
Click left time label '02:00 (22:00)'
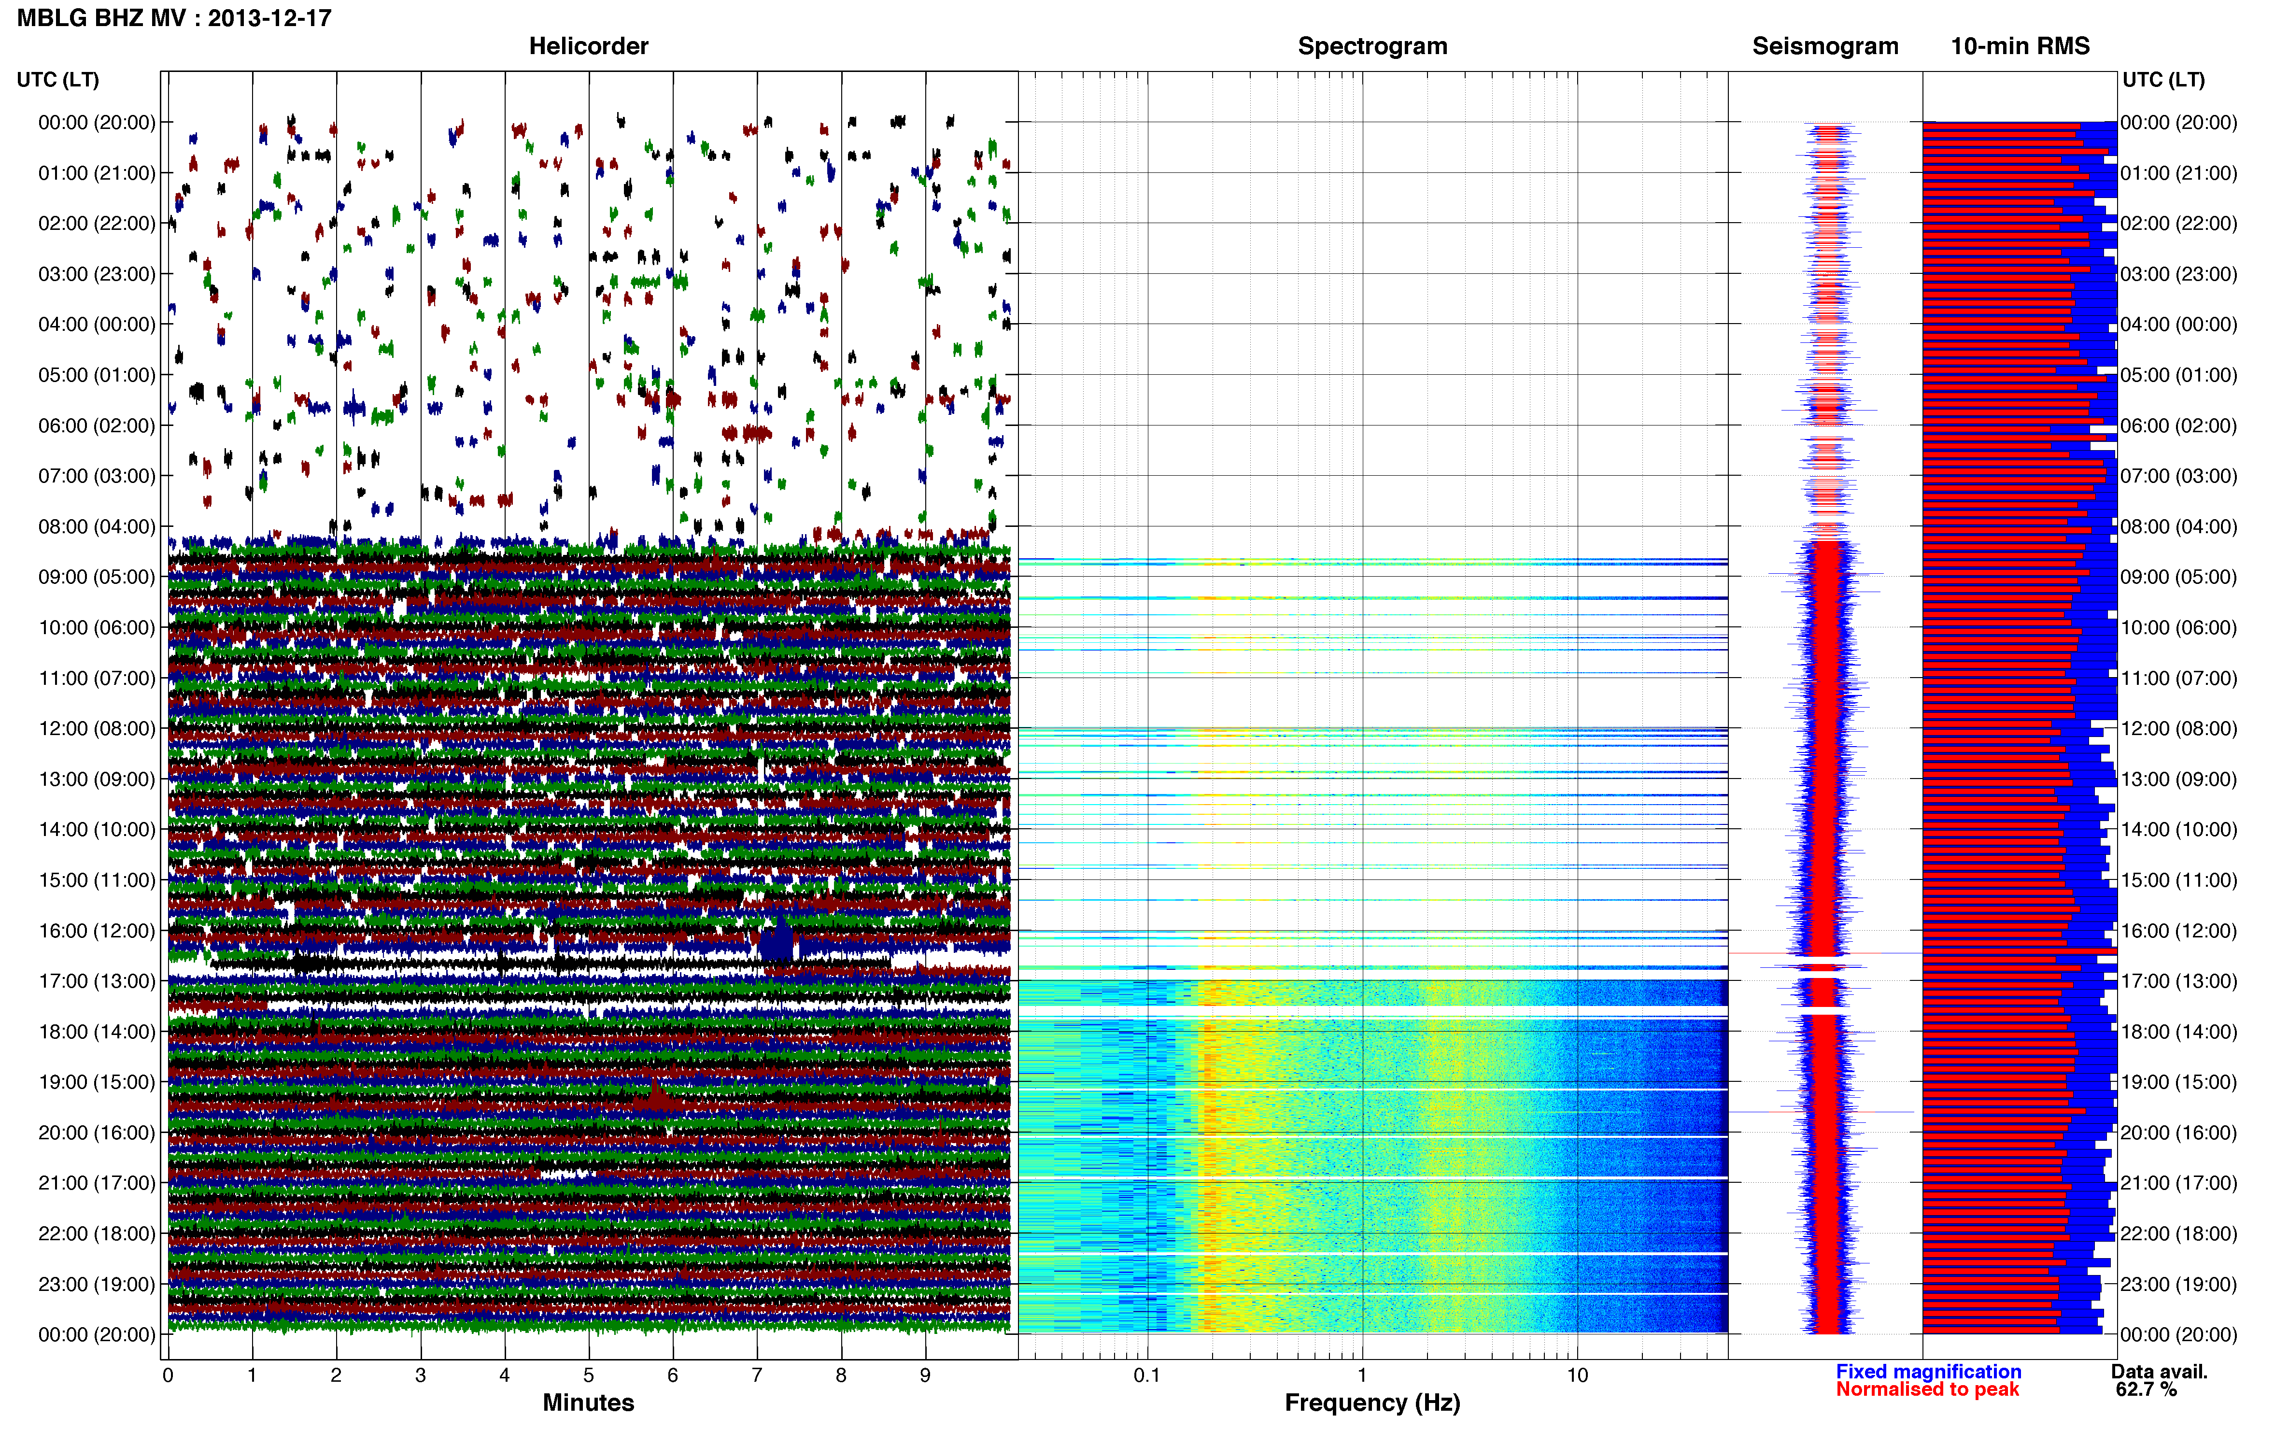point(97,223)
